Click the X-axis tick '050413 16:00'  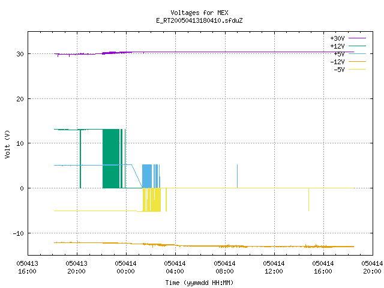coord(27,267)
